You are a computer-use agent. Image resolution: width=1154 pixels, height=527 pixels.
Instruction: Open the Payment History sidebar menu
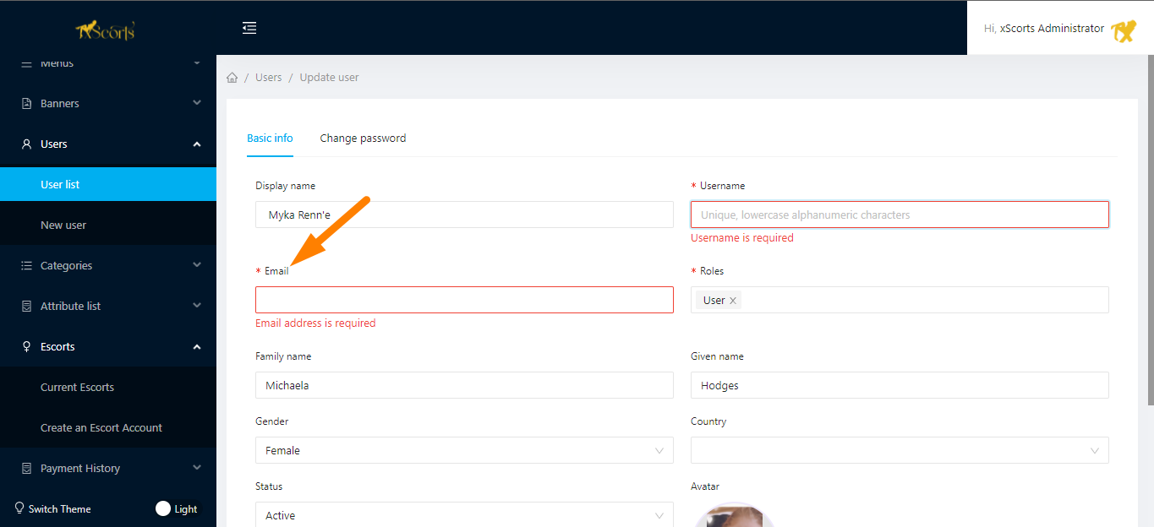[108, 468]
